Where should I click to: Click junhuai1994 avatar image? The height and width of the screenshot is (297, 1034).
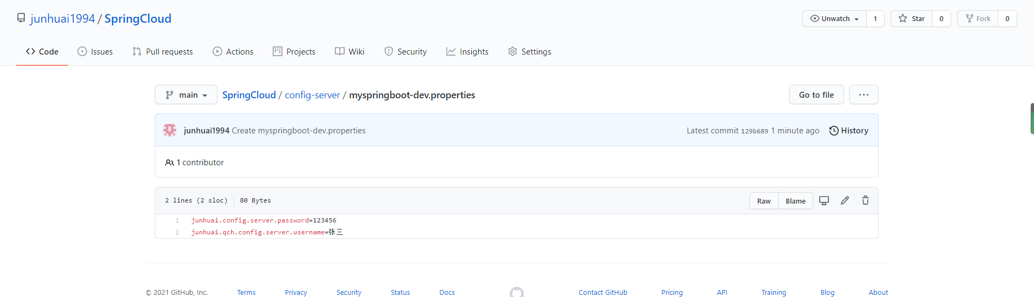click(x=170, y=130)
